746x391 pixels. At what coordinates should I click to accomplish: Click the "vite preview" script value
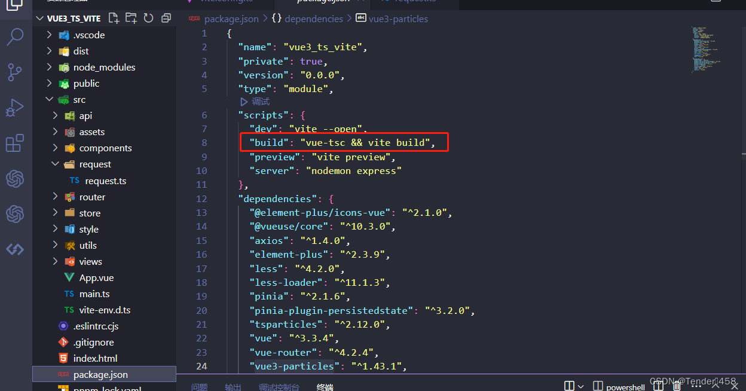[351, 157]
